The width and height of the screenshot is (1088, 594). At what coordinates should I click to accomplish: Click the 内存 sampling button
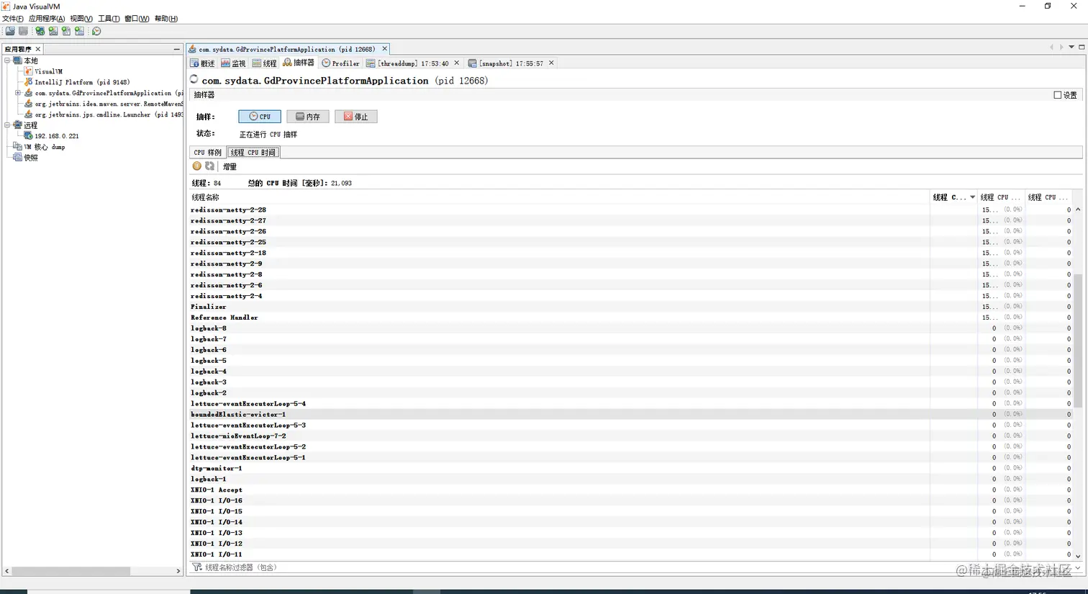(308, 117)
